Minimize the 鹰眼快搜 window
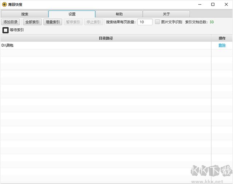 [200, 4]
